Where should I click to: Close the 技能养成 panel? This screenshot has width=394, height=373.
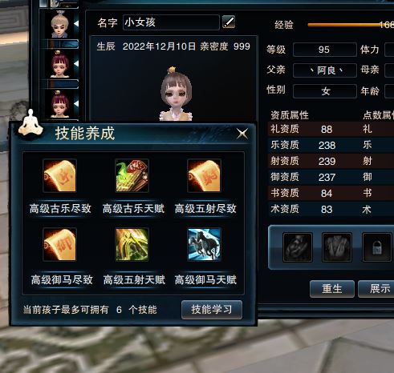tap(242, 134)
